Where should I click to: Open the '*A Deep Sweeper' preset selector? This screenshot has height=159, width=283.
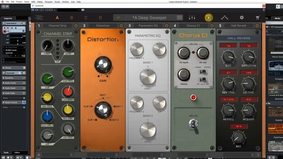point(149,18)
